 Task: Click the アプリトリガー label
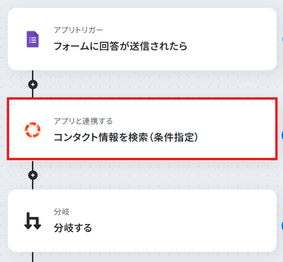[x=79, y=30]
